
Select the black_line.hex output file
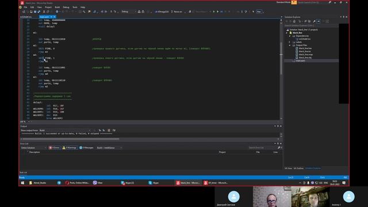305,48
